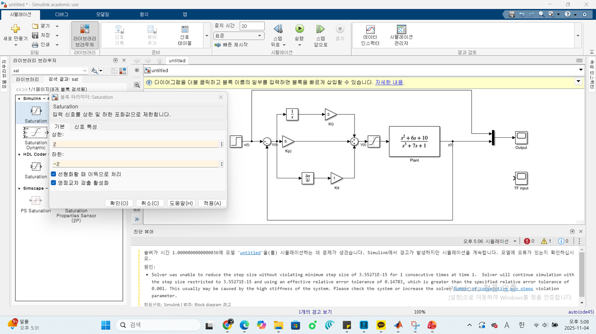
Task: Expand the 인쇄 dropdown arrow
Action: [x=57, y=45]
